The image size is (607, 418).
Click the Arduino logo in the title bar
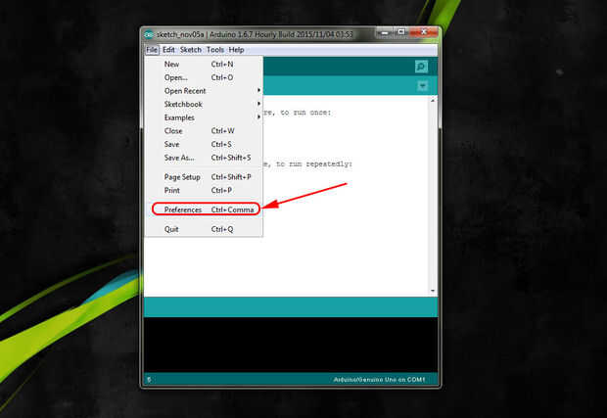click(149, 35)
